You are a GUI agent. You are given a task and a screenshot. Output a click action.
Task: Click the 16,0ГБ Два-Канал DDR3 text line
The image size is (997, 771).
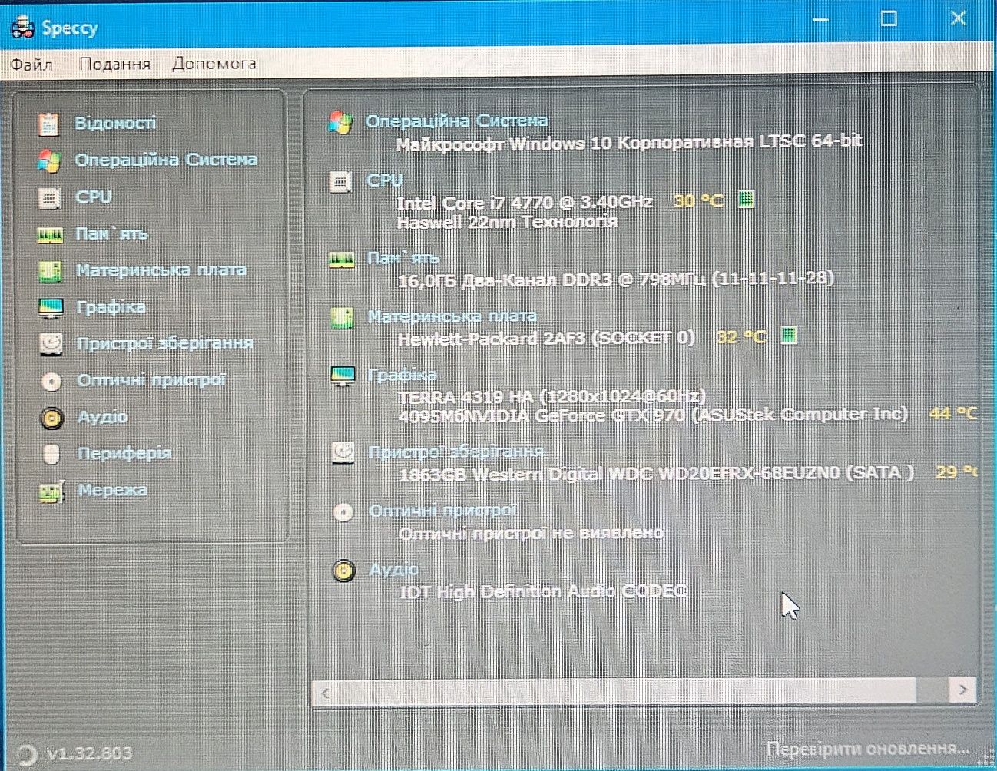[x=615, y=279]
